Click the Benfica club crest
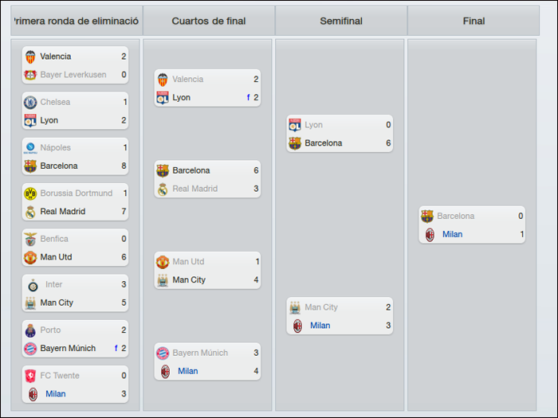Screen dimensions: 558x418 (30, 239)
